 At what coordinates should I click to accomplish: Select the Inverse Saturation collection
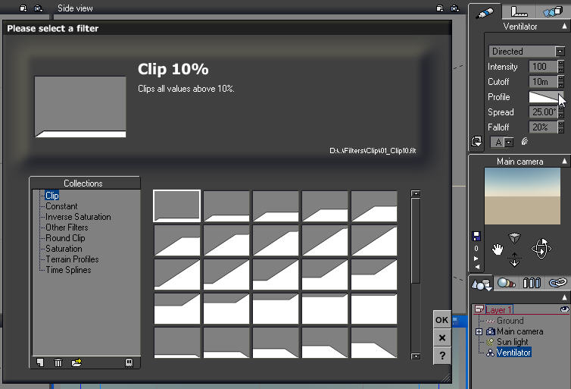78,217
